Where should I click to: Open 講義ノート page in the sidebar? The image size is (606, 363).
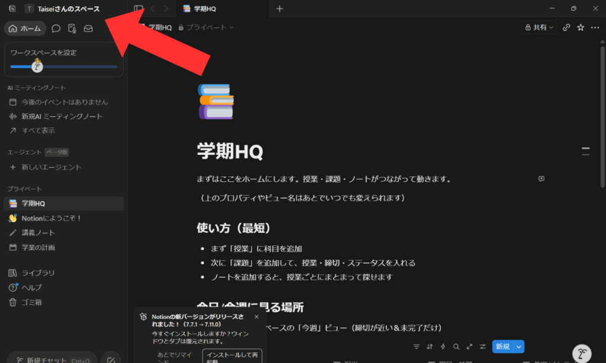38,232
